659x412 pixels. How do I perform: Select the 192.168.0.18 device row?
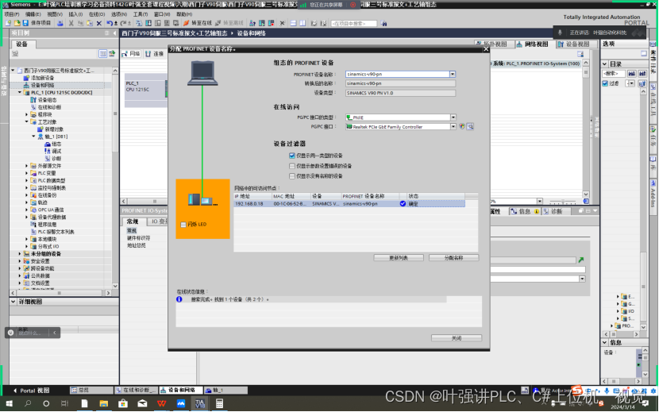[349, 203]
